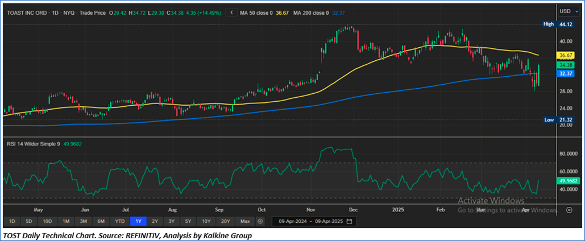Collapse the indicator legend using the arrow button
The width and height of the screenshot is (585, 241).
[232, 13]
